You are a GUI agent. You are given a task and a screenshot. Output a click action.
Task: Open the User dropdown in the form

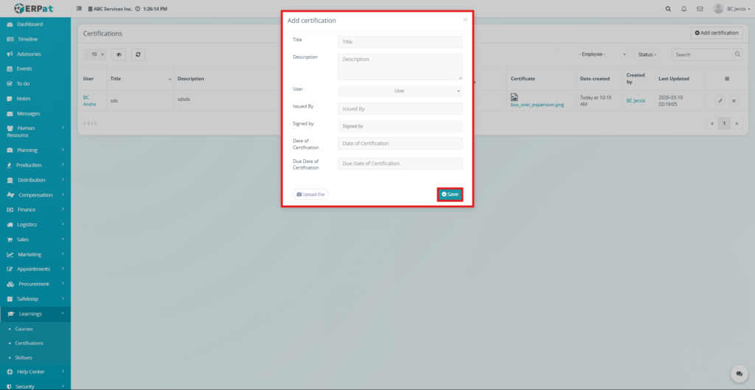pos(400,91)
